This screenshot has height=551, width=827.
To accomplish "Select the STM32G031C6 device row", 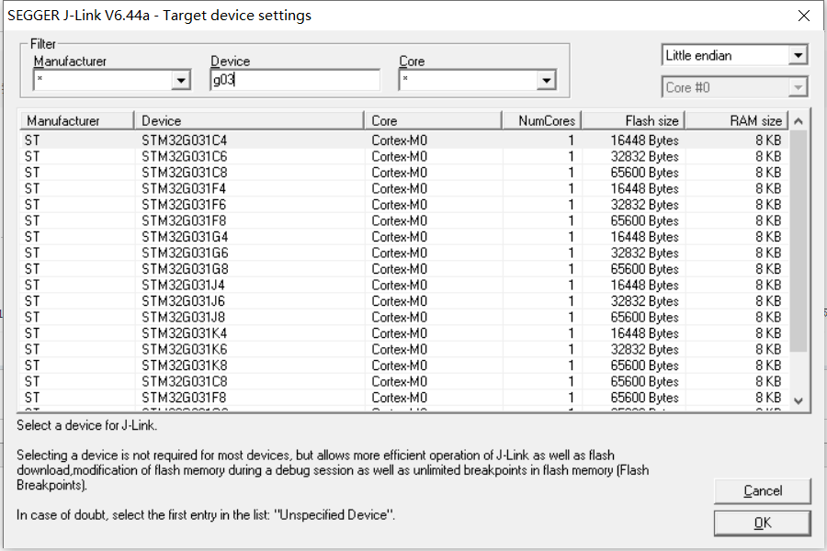I will point(403,157).
